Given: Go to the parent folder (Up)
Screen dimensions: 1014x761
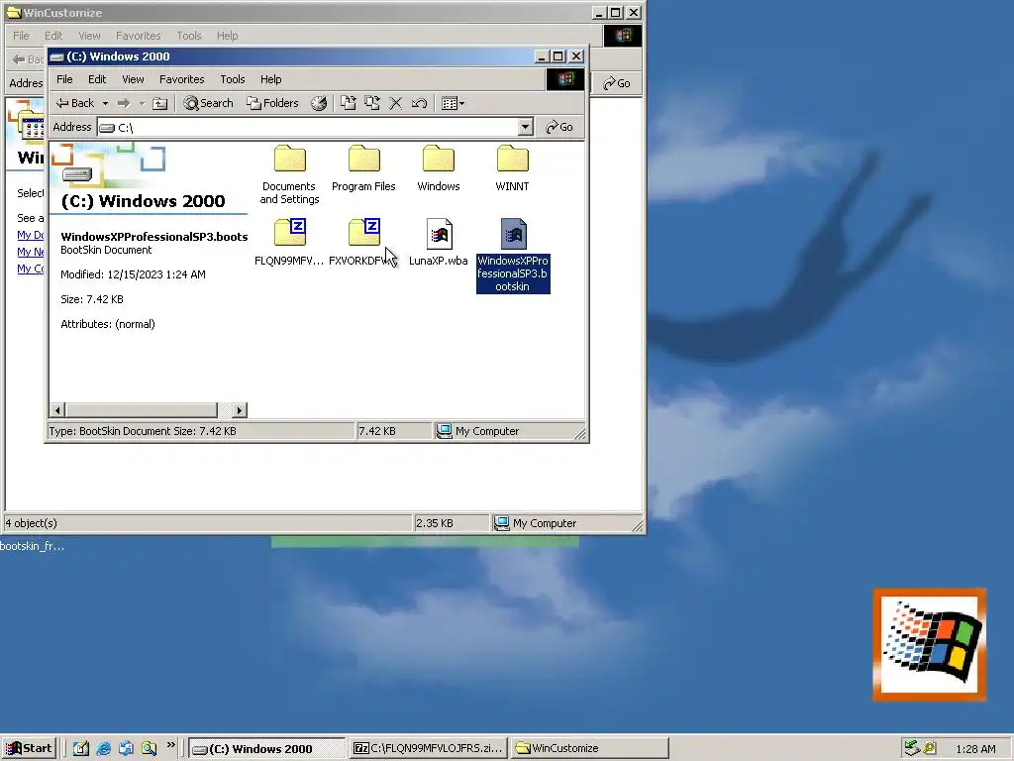Looking at the screenshot, I should tap(159, 103).
